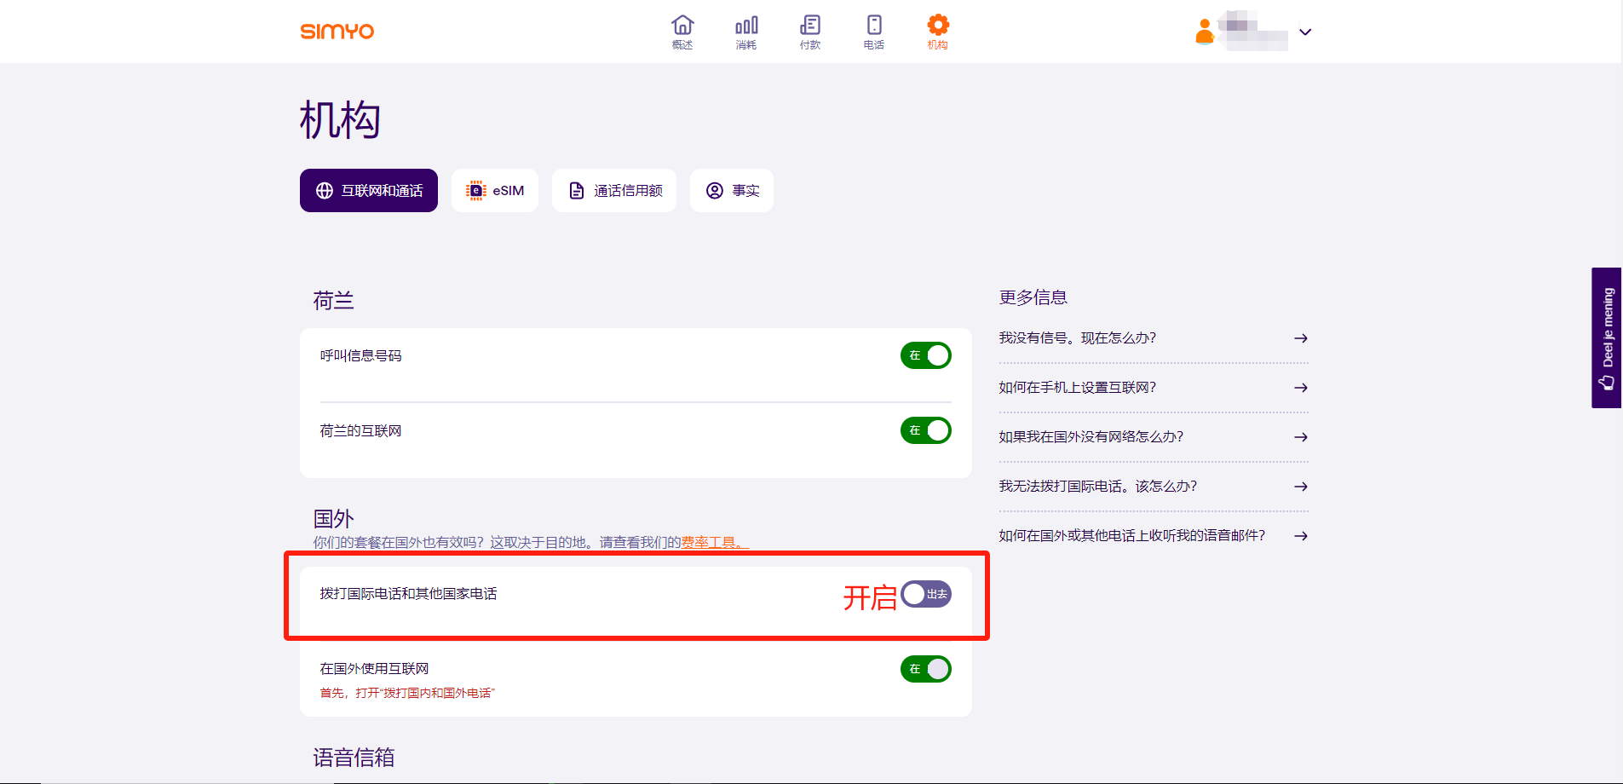Viewport: 1623px width, 784px height.
Task: Open the Deel je mening feedback tab
Action: (1607, 337)
